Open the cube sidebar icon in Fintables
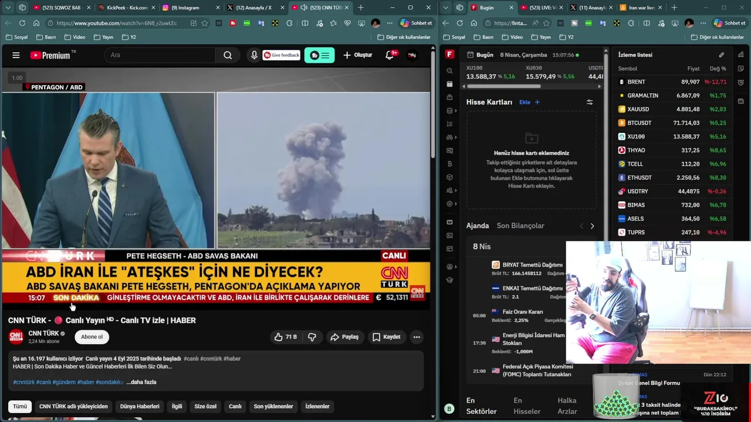 pos(449,178)
